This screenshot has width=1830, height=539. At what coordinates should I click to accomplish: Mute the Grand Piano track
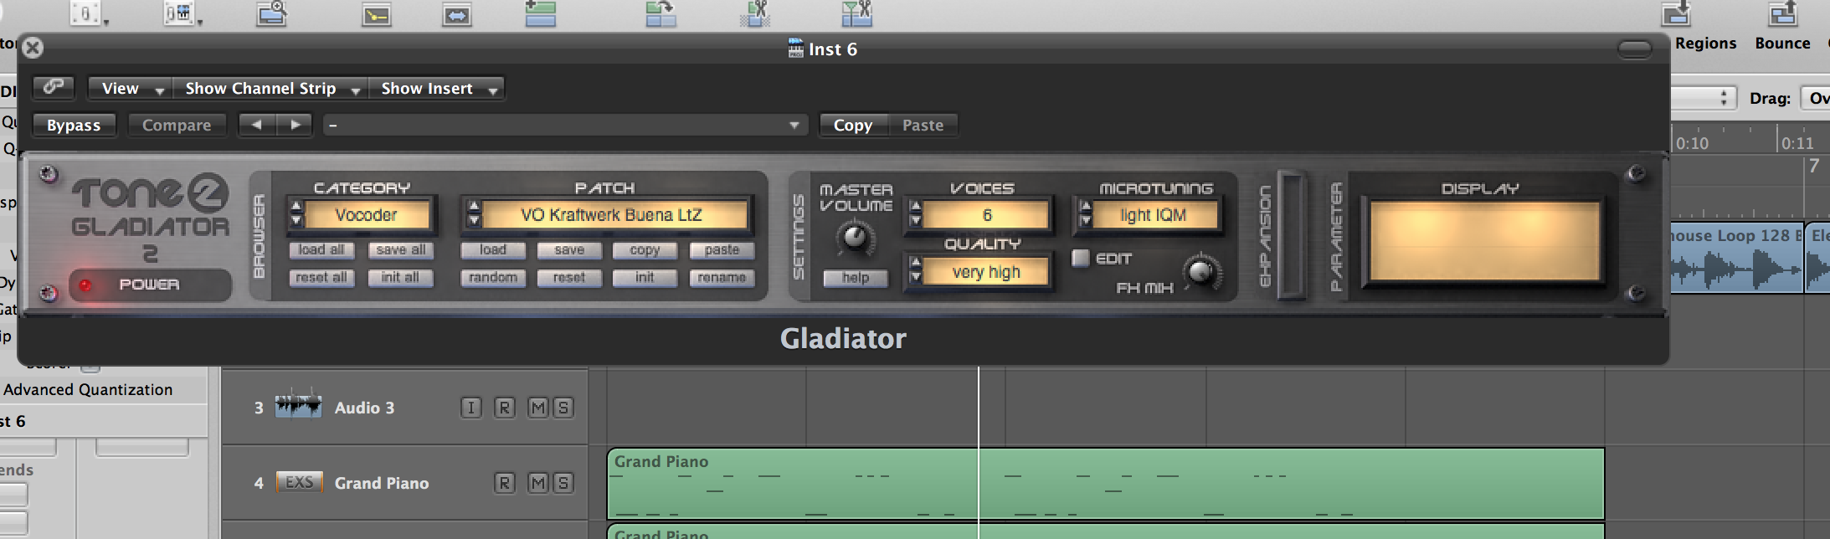pyautogui.click(x=538, y=483)
